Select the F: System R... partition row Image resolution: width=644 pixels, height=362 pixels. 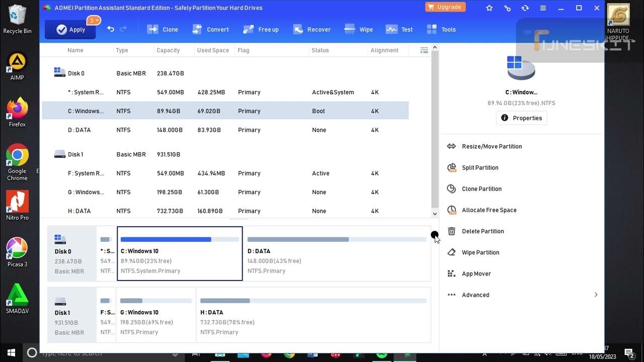(225, 173)
